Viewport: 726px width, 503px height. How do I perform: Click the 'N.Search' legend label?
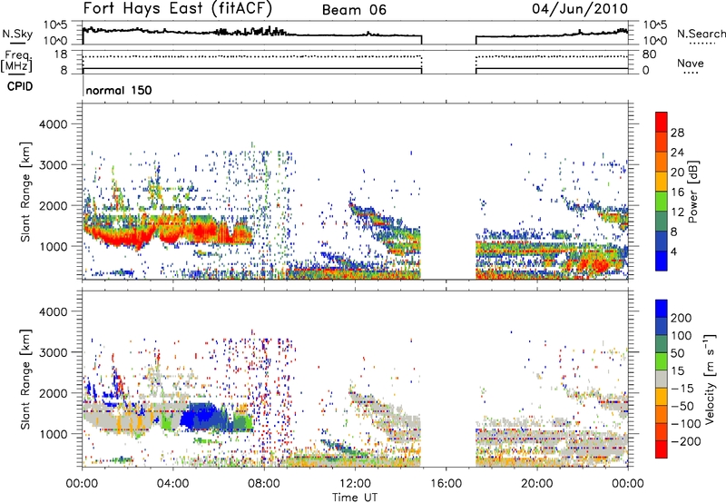click(701, 34)
